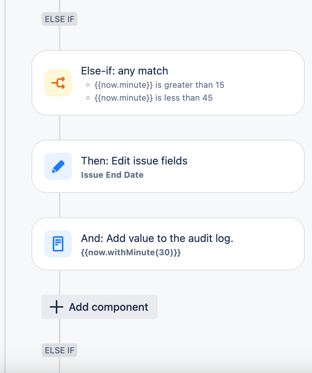Click connector line between Else-if and Edit issue fields
This screenshot has width=312, height=373.
point(60,128)
